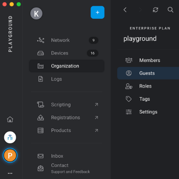Switch to the r3 organization avatar
Image resolution: width=179 pixels, height=179 pixels.
tap(10, 137)
